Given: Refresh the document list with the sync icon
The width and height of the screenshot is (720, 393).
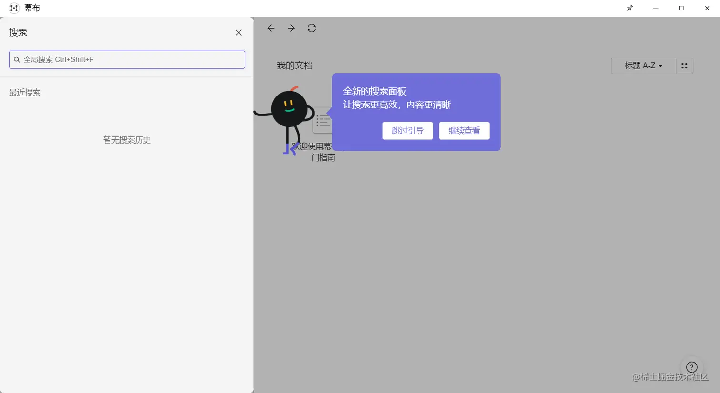Looking at the screenshot, I should pyautogui.click(x=311, y=28).
